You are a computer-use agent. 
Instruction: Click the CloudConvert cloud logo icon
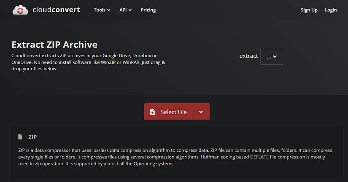[20, 10]
